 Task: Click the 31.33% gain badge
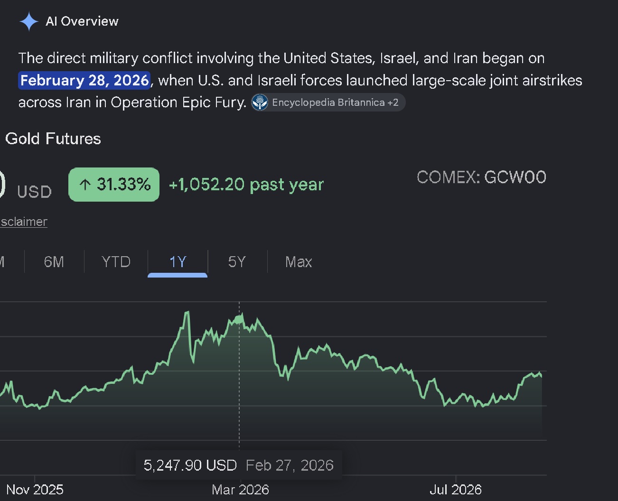coord(114,185)
